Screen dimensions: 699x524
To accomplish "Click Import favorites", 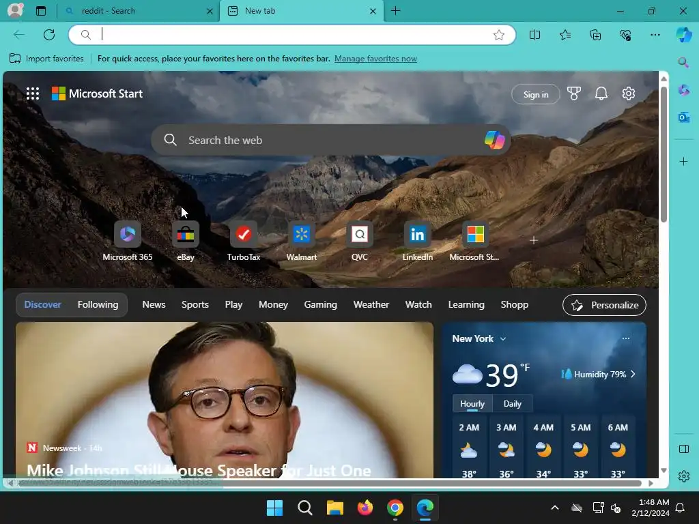I will pos(46,59).
